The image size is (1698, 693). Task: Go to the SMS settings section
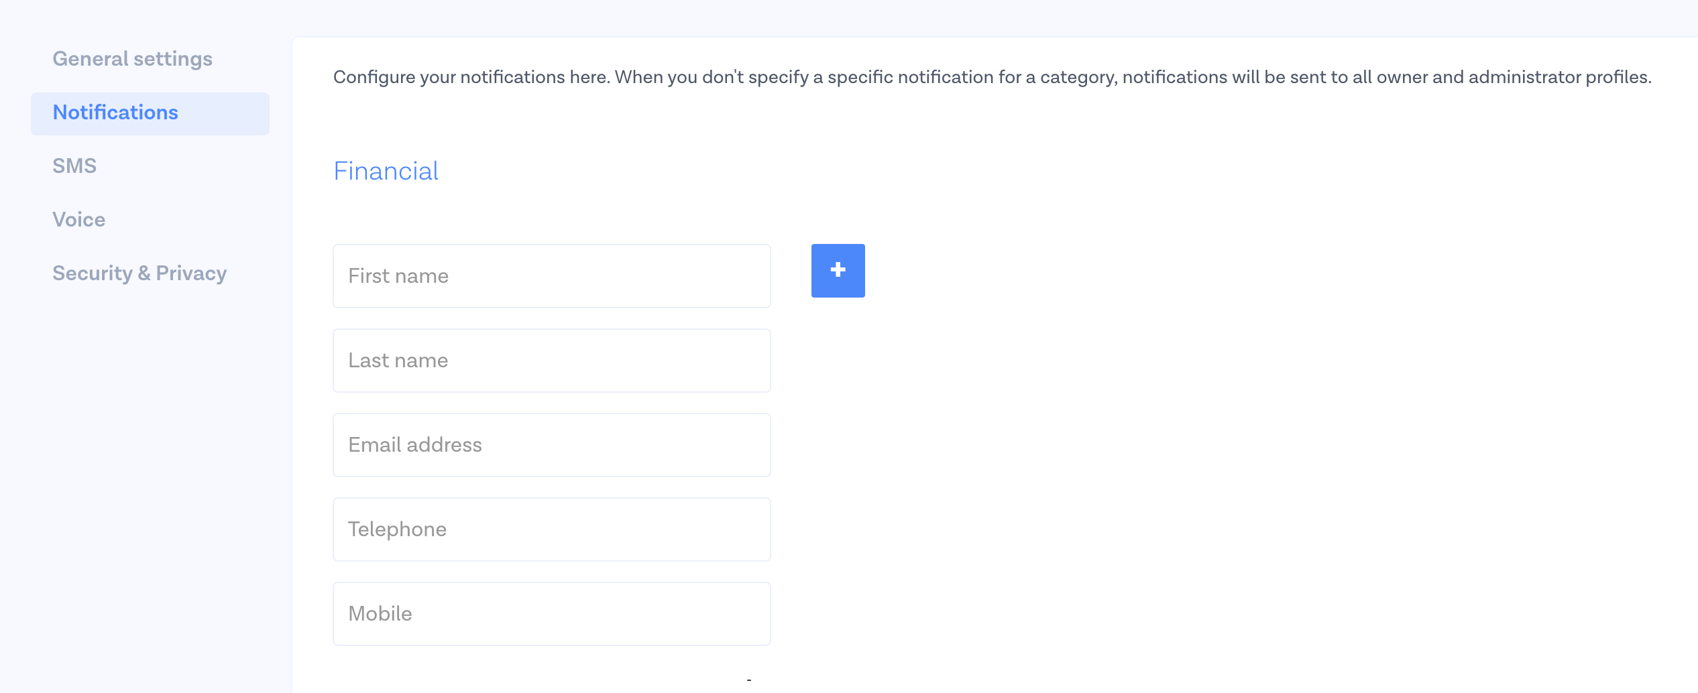pyautogui.click(x=74, y=166)
